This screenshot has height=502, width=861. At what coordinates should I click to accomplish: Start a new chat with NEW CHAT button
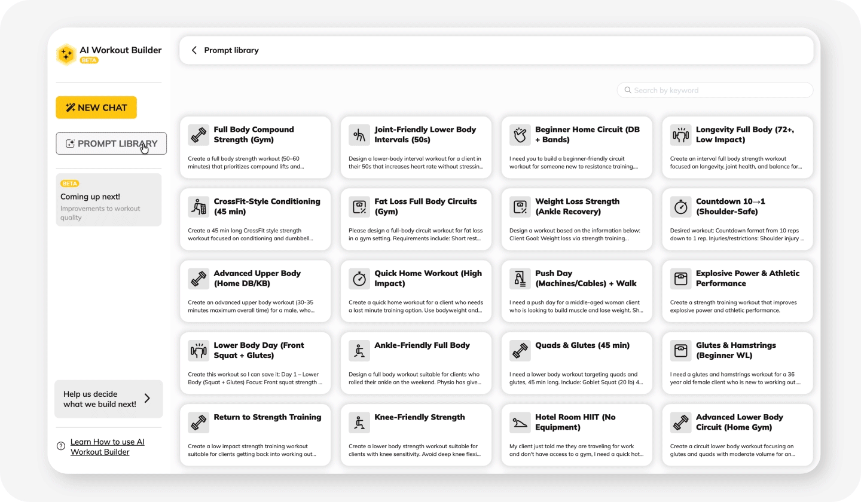coord(96,108)
